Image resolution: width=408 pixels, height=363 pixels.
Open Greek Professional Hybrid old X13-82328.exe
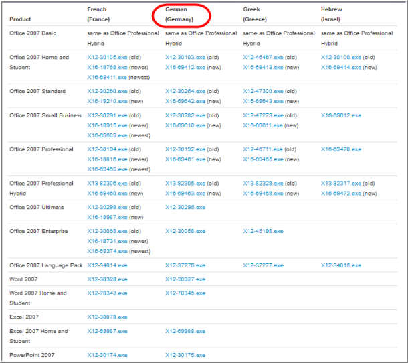pos(263,184)
